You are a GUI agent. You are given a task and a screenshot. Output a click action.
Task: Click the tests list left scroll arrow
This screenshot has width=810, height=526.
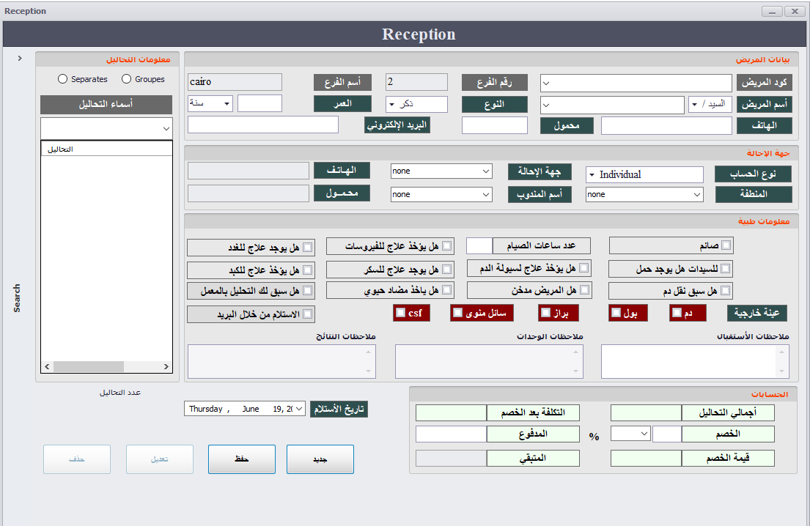(x=47, y=367)
